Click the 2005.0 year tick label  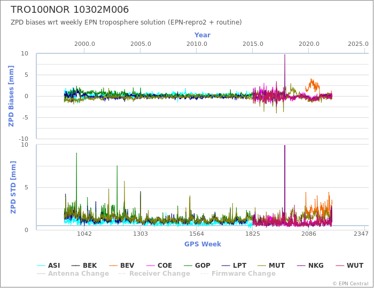pos(141,44)
